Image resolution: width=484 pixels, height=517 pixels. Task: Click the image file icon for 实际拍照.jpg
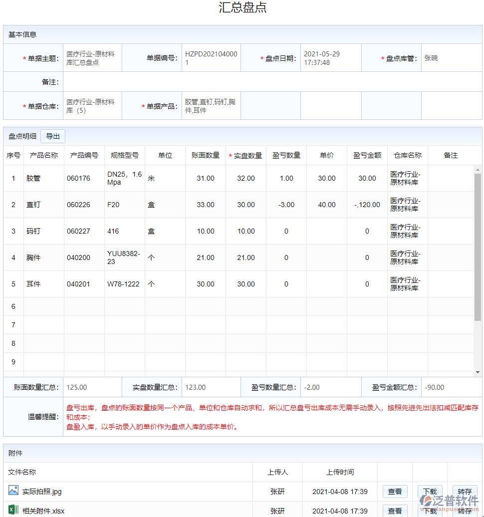[13, 491]
